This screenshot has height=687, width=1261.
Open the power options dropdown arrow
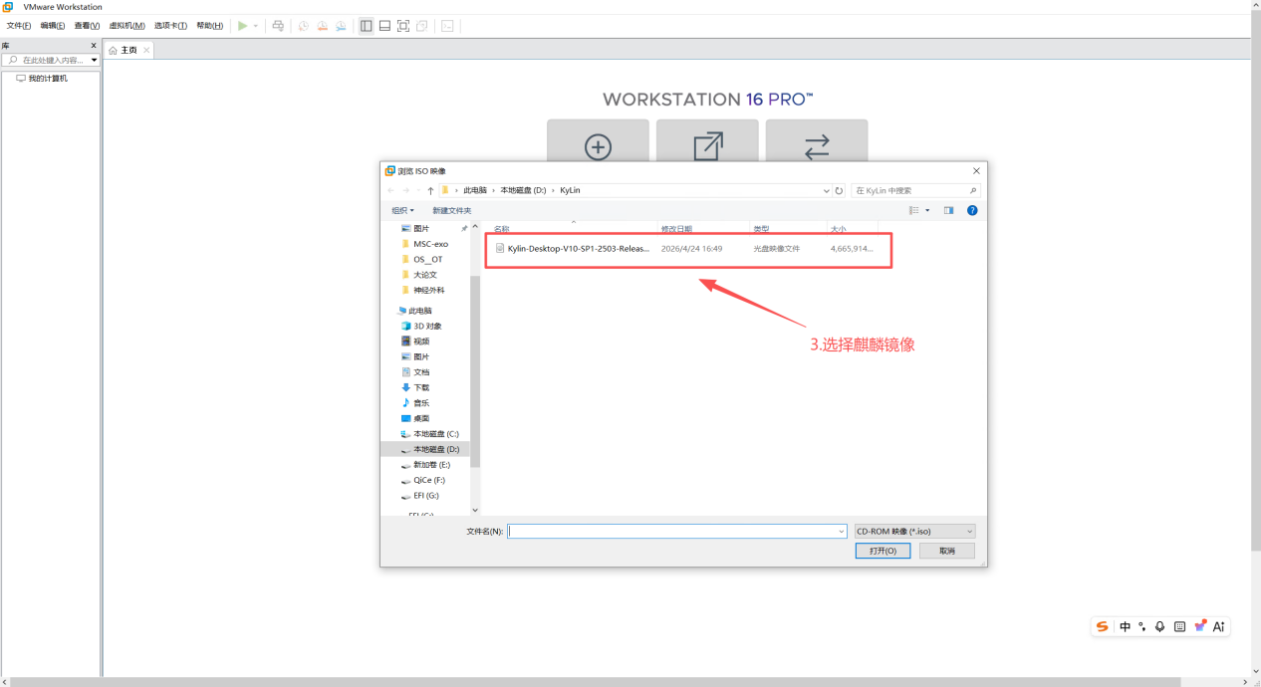click(x=256, y=26)
